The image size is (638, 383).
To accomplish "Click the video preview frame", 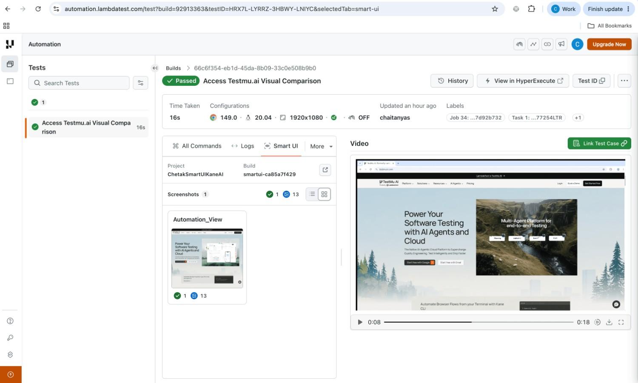I will point(490,235).
